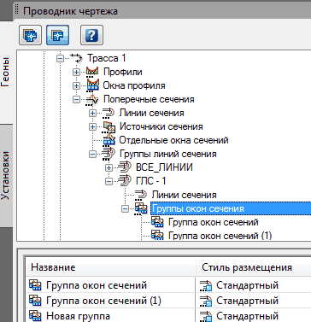Click the Окна профиля node icon
311x322 pixels.
[x=92, y=85]
